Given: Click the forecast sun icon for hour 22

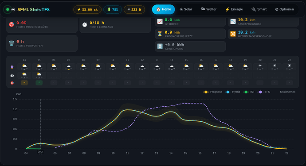Looking at the screenshot, I should (x=290, y=66).
